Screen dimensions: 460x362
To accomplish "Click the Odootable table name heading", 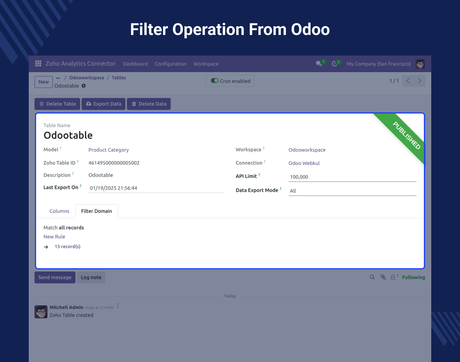I will [x=68, y=135].
